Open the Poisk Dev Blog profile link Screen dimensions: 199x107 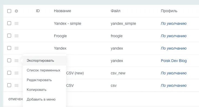174,61
